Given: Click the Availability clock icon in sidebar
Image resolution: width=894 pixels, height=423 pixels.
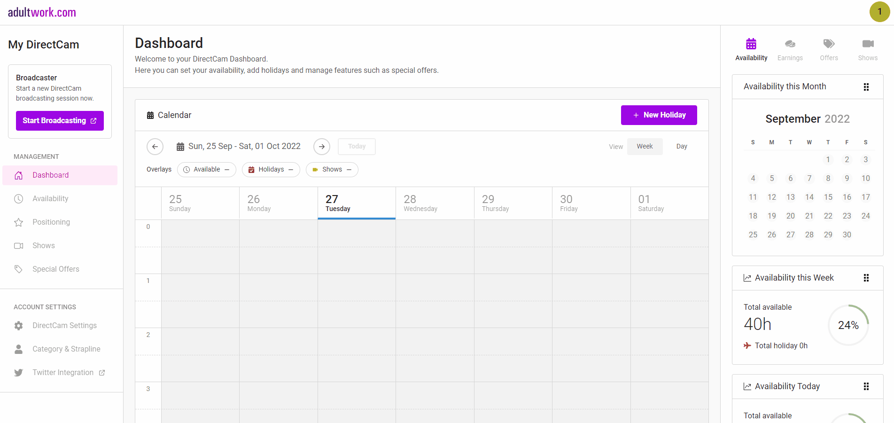Looking at the screenshot, I should 19,199.
